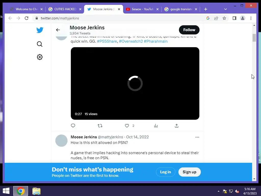Click the loading video player
This screenshot has width=261, height=196.
(135, 83)
